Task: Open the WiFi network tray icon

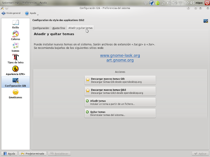Action: pyautogui.click(x=180, y=3)
